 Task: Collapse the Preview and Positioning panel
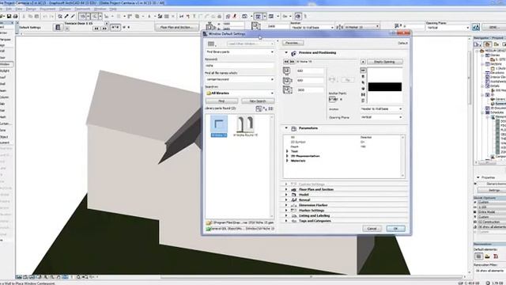point(286,52)
